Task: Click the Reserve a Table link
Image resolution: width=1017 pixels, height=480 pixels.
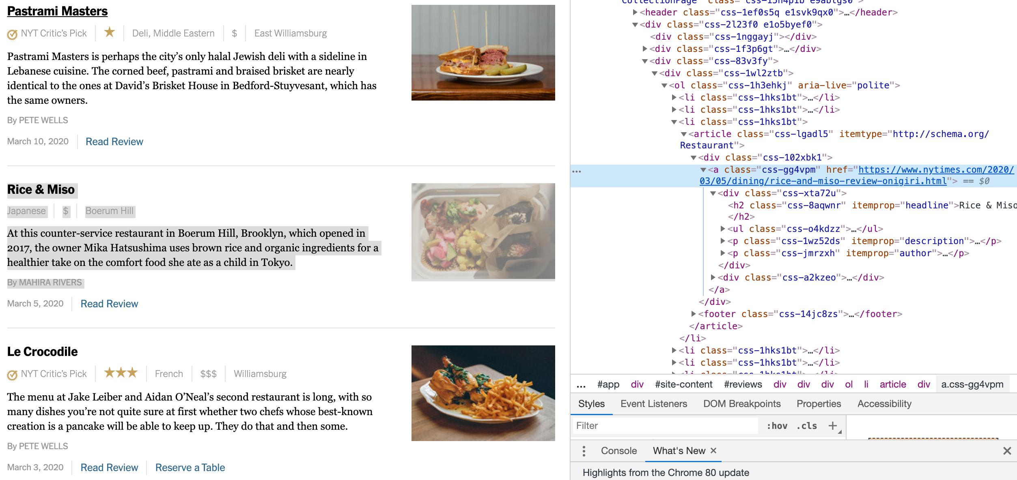Action: pos(190,467)
